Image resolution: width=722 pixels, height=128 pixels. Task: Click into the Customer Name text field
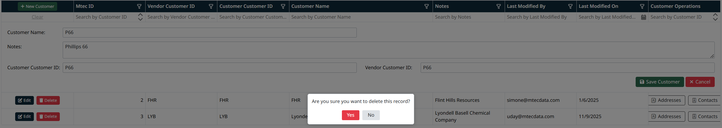(x=209, y=33)
